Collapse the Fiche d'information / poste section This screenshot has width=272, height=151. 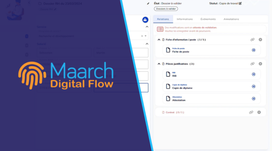159,40
